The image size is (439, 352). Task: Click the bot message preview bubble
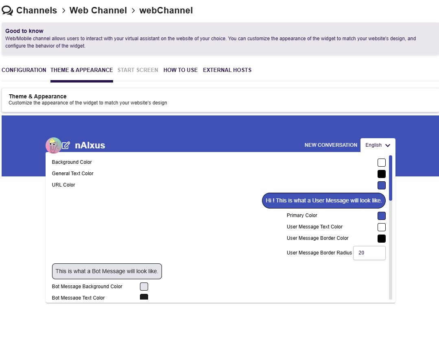(x=107, y=271)
